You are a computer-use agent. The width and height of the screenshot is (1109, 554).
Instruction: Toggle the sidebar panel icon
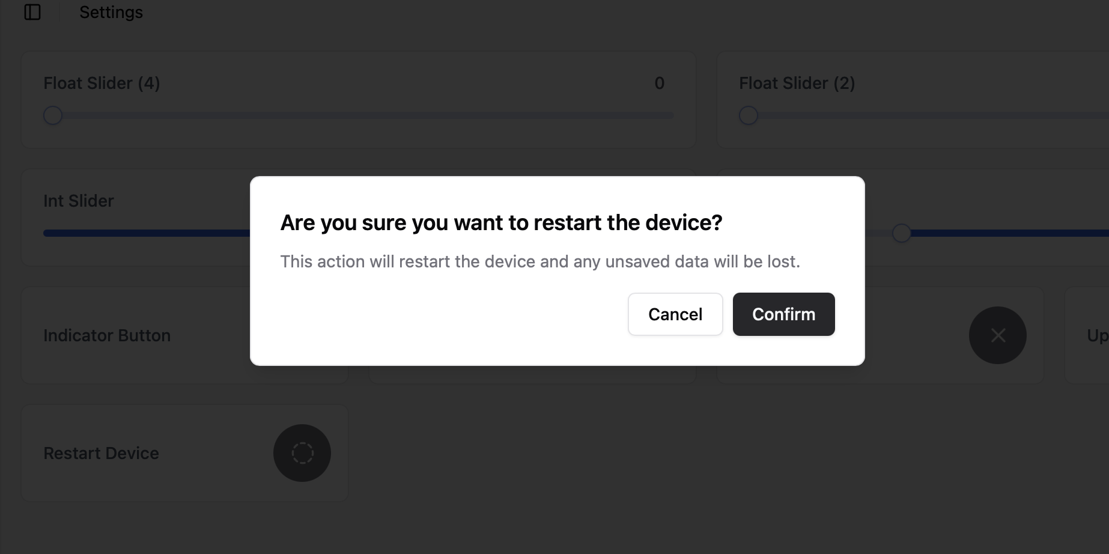[32, 12]
